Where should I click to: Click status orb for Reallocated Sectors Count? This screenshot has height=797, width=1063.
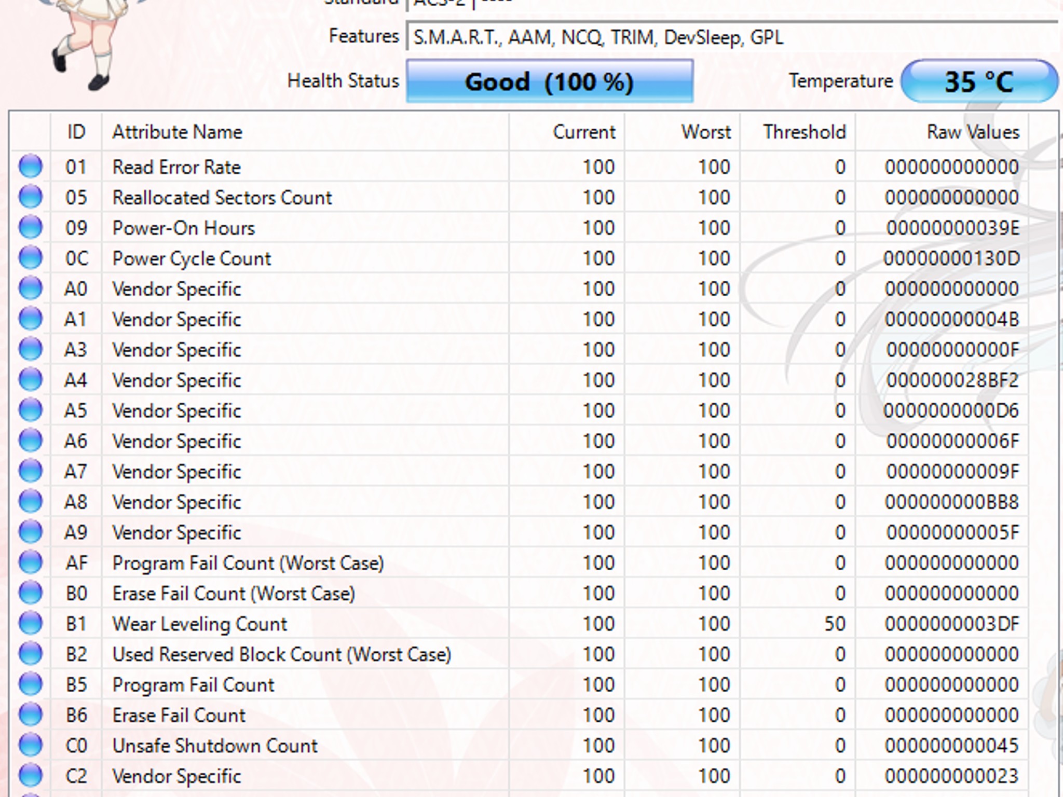(x=31, y=197)
